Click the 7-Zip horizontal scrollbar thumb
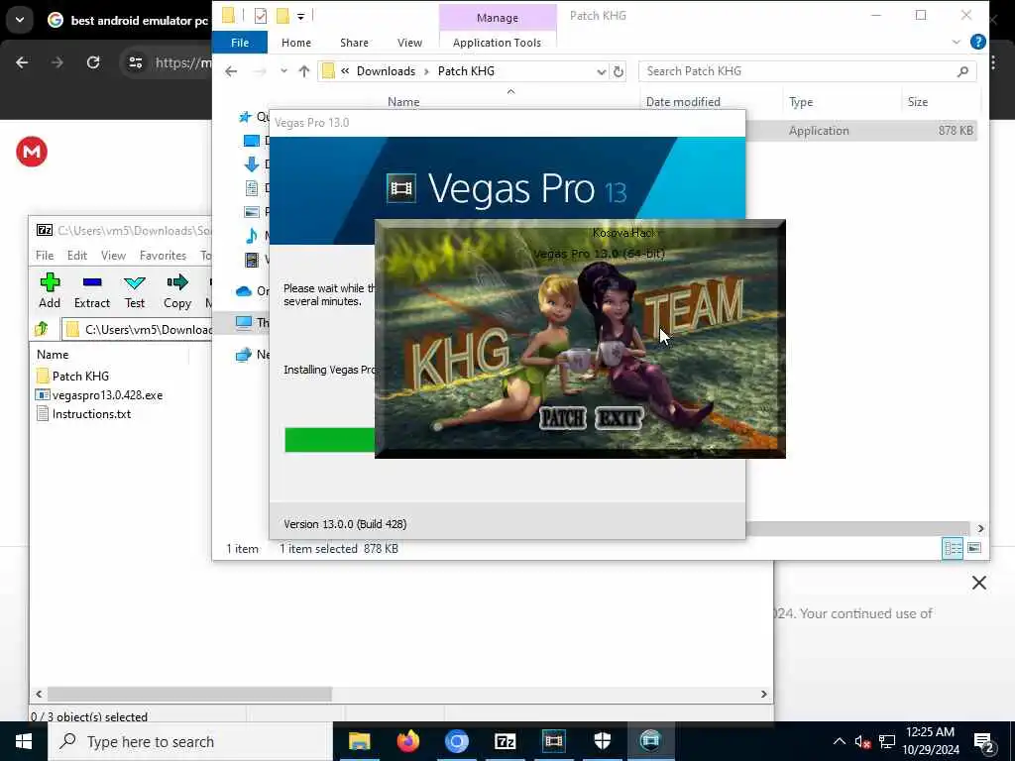1015x761 pixels. click(x=189, y=694)
